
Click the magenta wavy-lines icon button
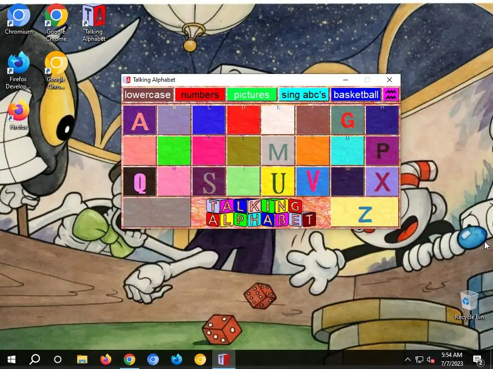pos(391,95)
